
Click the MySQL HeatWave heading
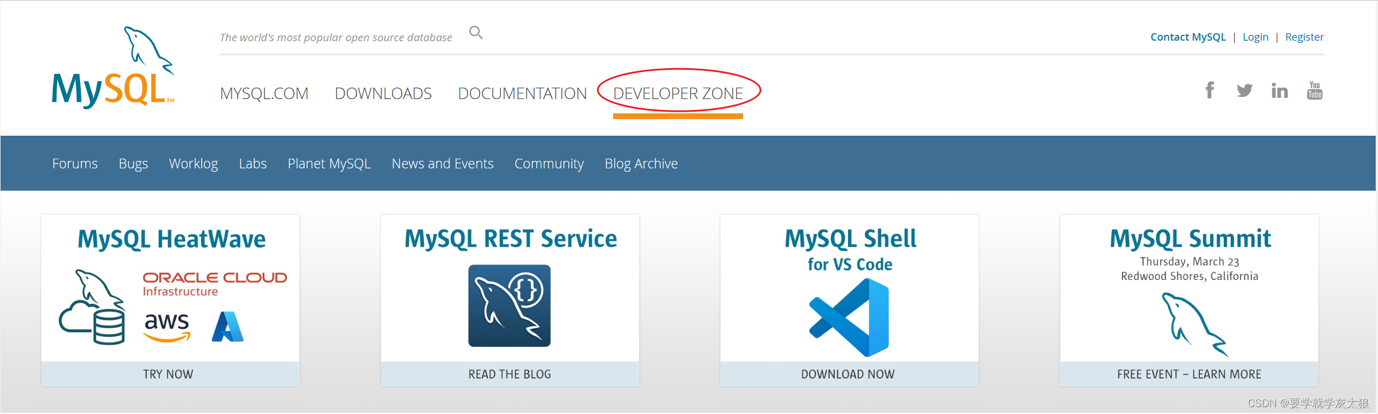click(171, 239)
